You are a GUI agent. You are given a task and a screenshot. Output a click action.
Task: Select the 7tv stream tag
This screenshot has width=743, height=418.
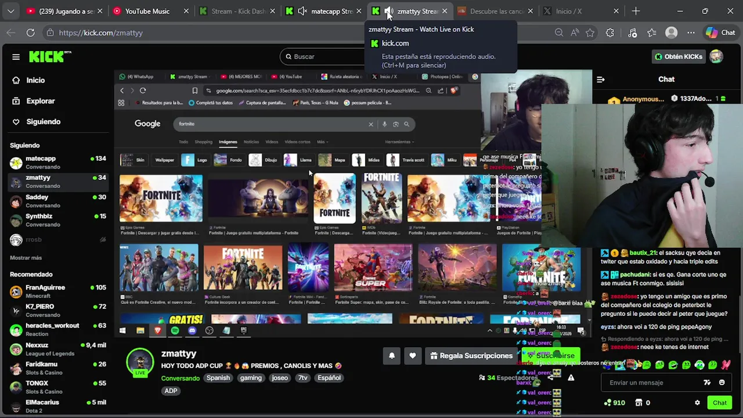click(303, 378)
